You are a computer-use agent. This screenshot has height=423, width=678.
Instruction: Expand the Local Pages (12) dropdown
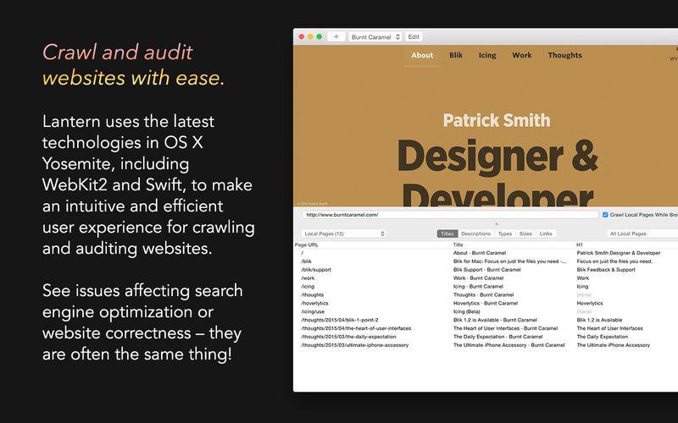344,233
